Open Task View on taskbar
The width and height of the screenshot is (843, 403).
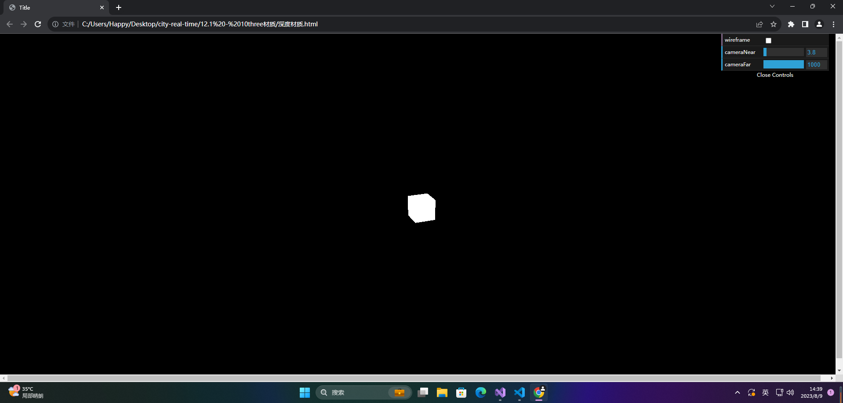coord(423,392)
